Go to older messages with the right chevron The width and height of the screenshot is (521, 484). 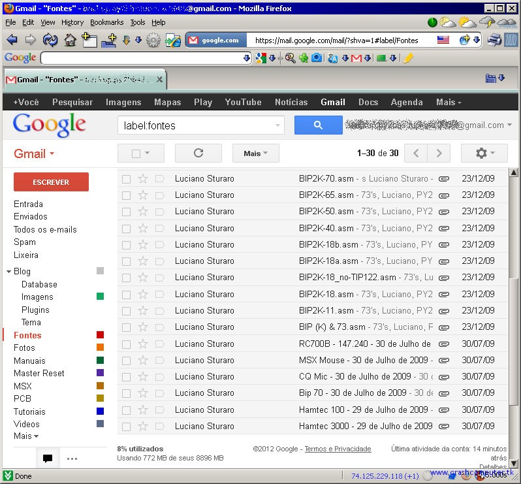click(x=439, y=153)
